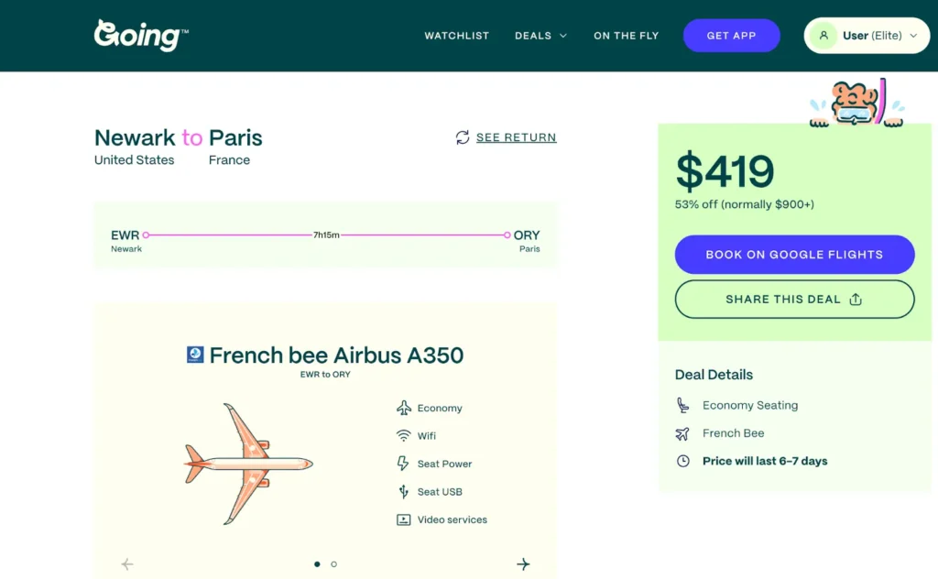Select ON THE FLY in the navigation

626,36
